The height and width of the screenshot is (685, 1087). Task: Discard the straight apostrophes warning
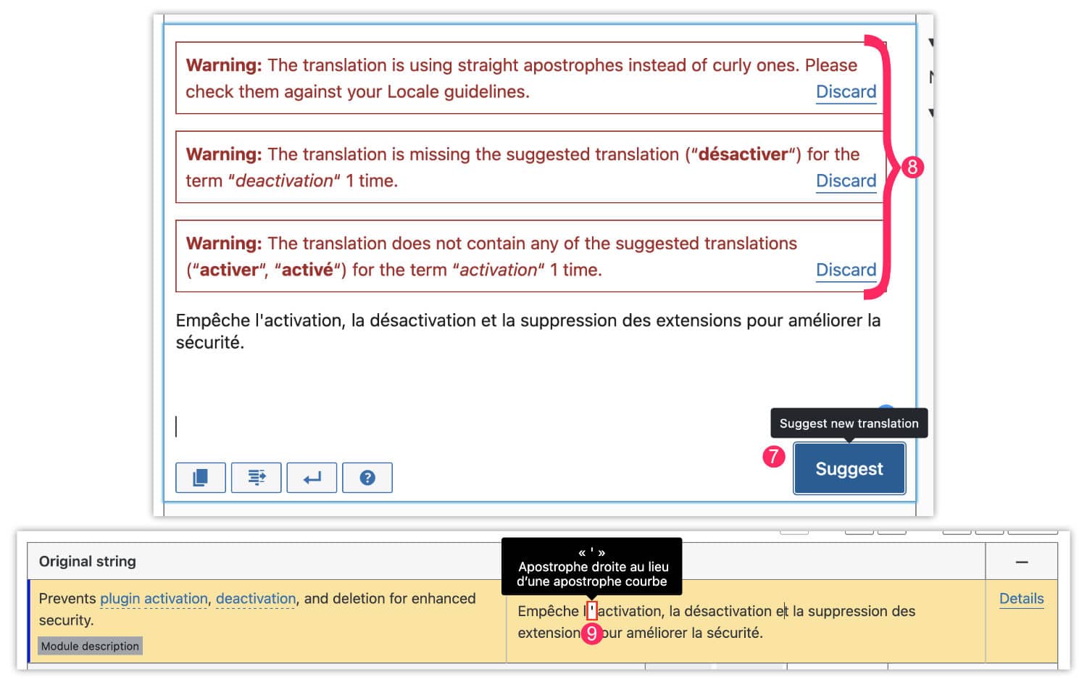pyautogui.click(x=846, y=92)
